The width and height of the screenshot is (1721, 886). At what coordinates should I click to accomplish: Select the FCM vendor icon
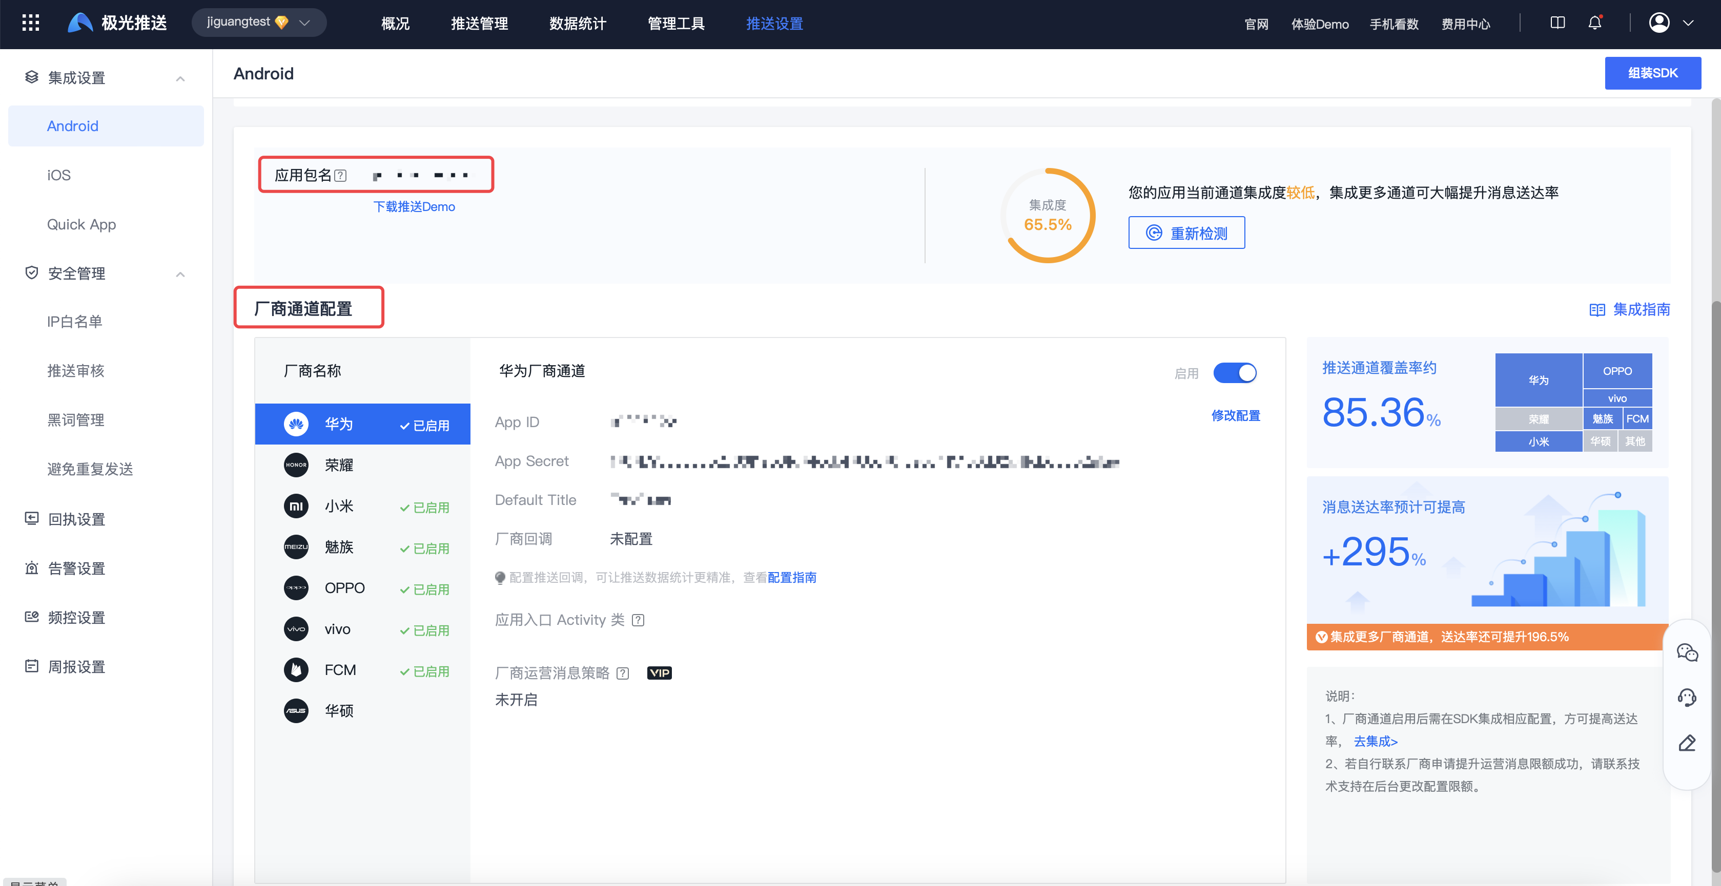point(296,670)
